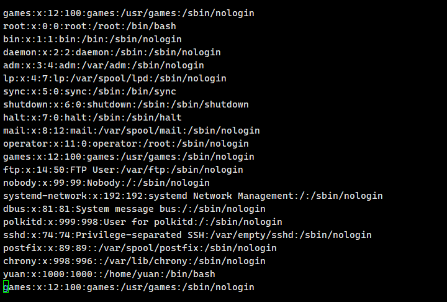This screenshot has width=447, height=302.
Task: Click the chrony:x:998:996 entry
Action: point(134,261)
